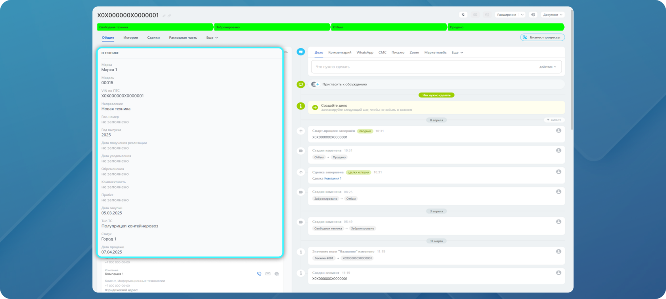The image size is (666, 299).
Task: Click phone icon next to Компания 1
Action: tap(259, 274)
